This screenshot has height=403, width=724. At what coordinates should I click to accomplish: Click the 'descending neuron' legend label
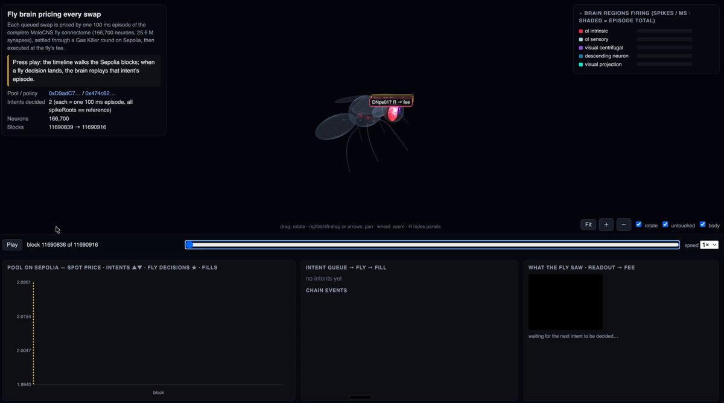click(606, 56)
